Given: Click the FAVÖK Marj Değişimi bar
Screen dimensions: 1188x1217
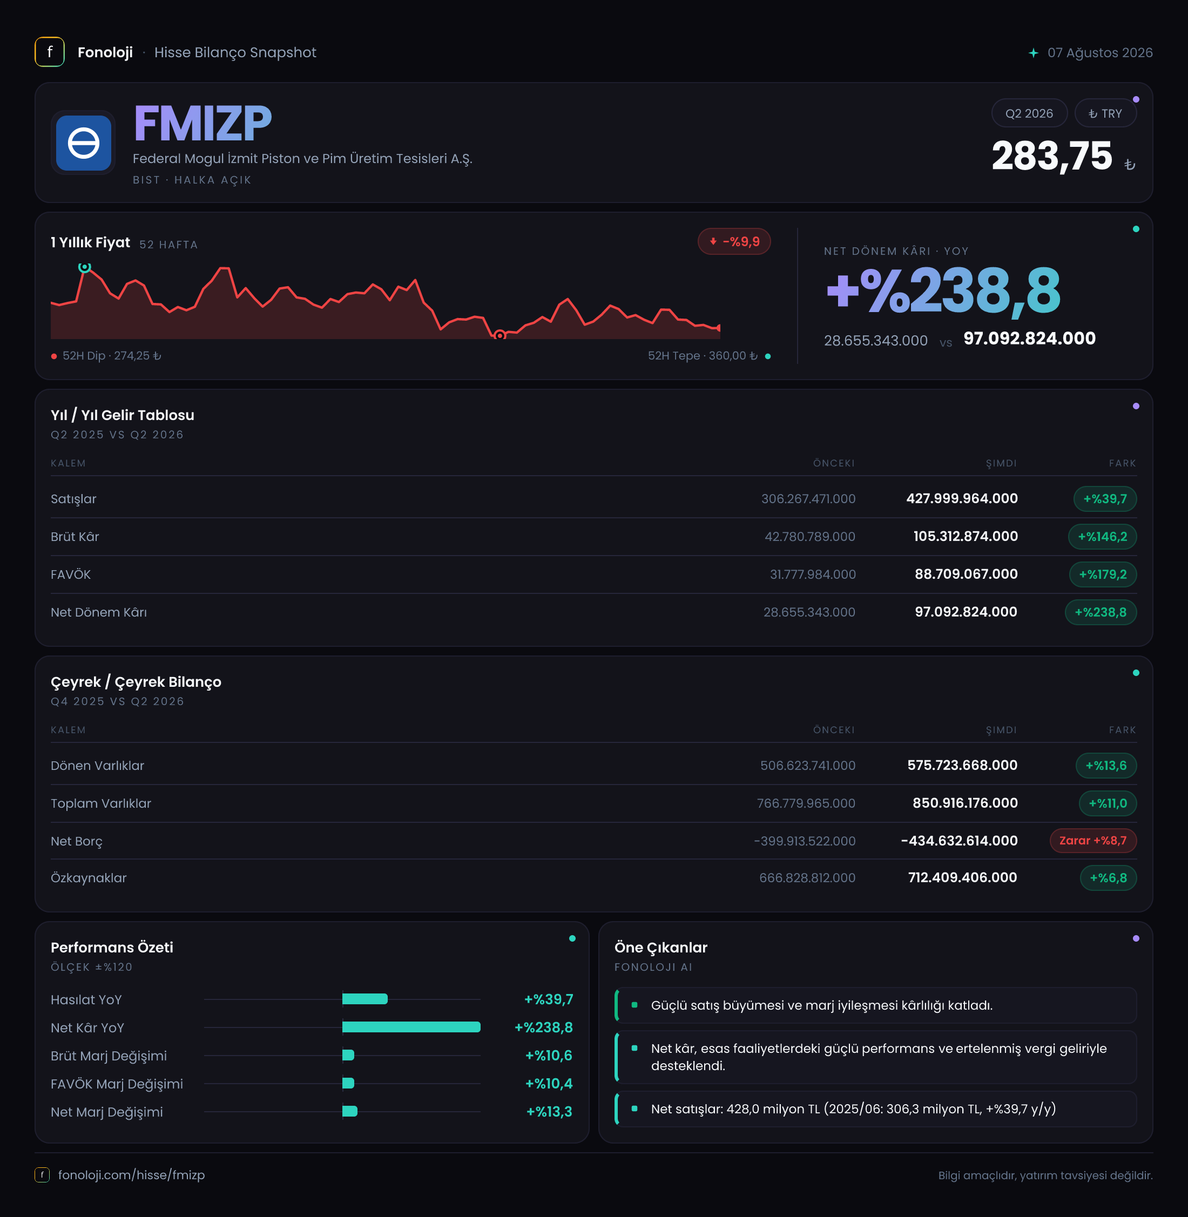Looking at the screenshot, I should 348,1083.
